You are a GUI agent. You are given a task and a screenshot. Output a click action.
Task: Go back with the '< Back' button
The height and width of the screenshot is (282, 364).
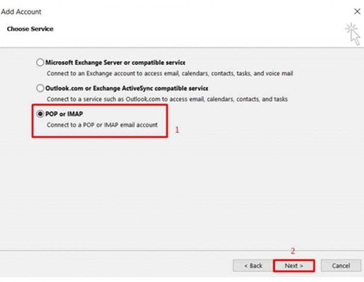pyautogui.click(x=253, y=266)
